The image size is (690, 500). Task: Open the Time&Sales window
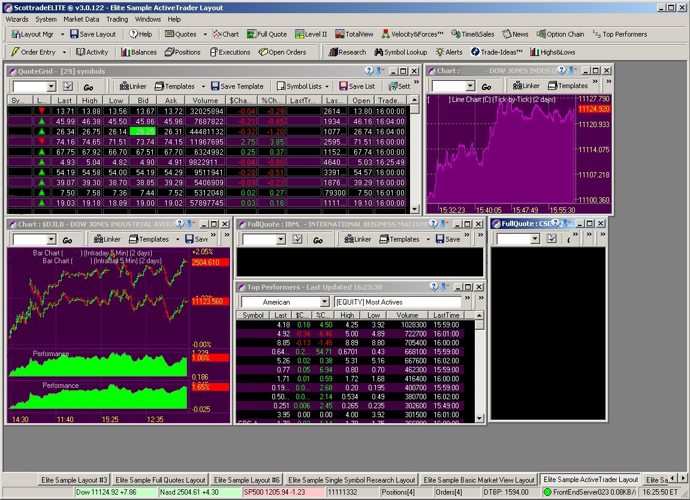(473, 34)
